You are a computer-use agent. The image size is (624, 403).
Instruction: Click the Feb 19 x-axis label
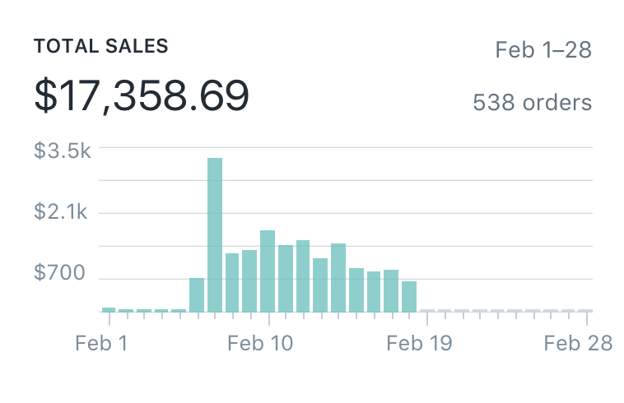419,343
